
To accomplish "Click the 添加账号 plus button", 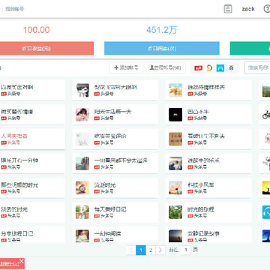I will [x=126, y=67].
